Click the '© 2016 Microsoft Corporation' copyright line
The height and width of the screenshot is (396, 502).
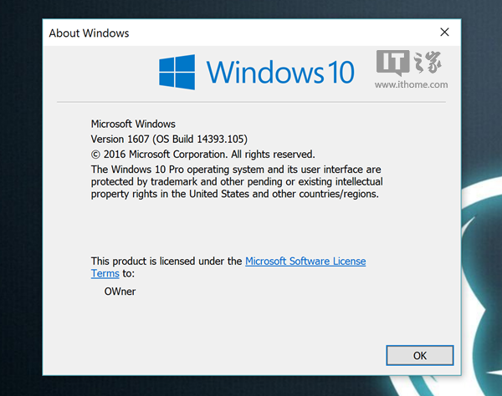[x=203, y=155]
